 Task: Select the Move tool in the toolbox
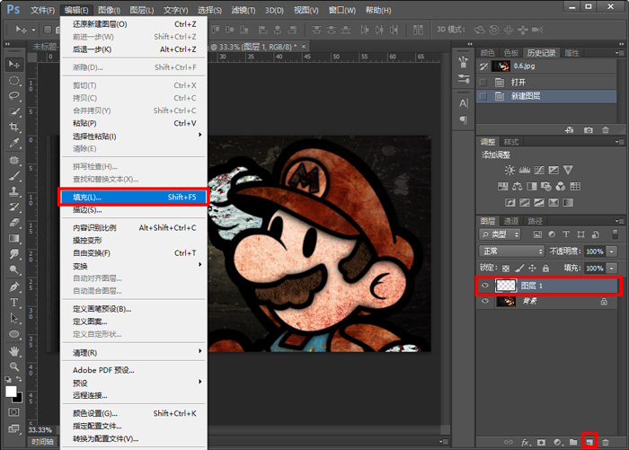click(x=14, y=65)
